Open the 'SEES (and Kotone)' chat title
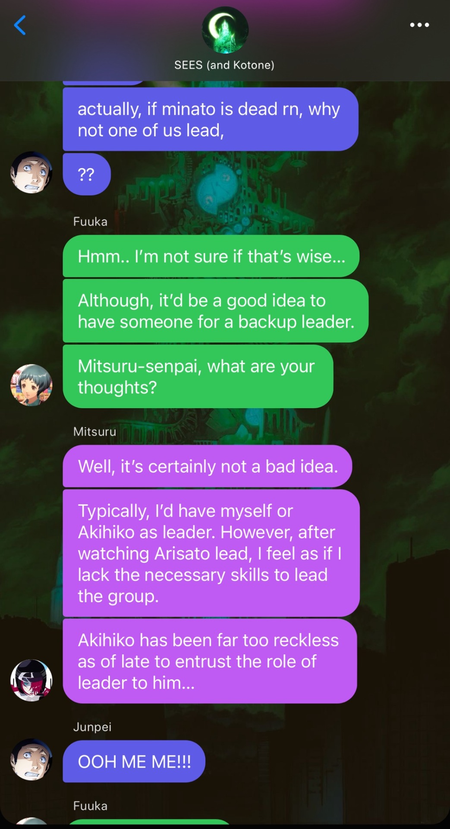This screenshot has height=829, width=450. click(x=224, y=65)
